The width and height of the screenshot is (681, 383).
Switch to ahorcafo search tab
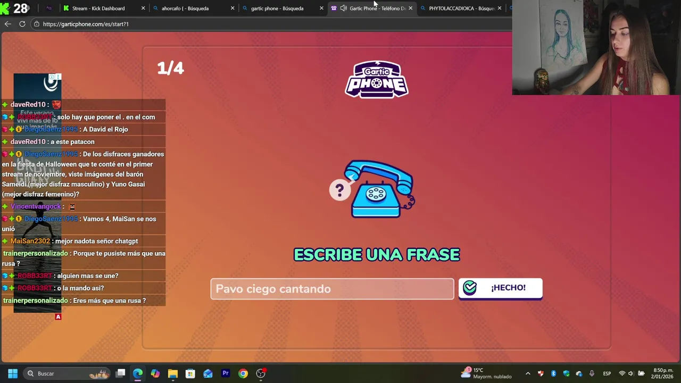[185, 8]
